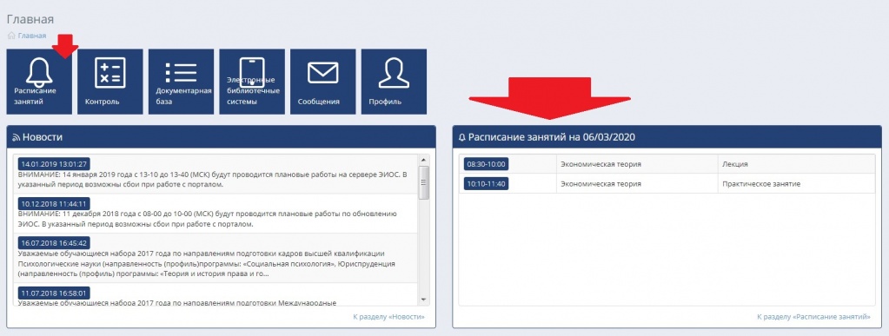Select news dated 10.12.2018 11:44:11
Viewport: 889px width, 336px height.
54,203
